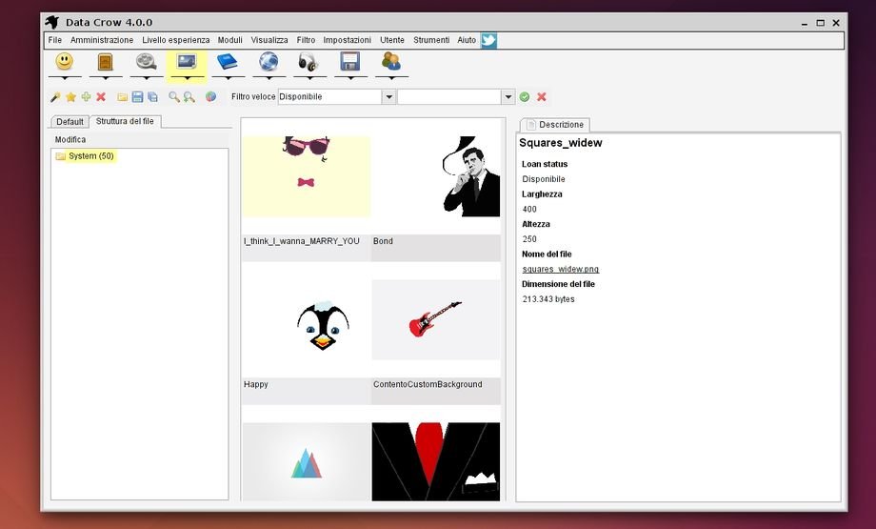
Task: Select the floppy disk Software module
Action: [x=349, y=62]
